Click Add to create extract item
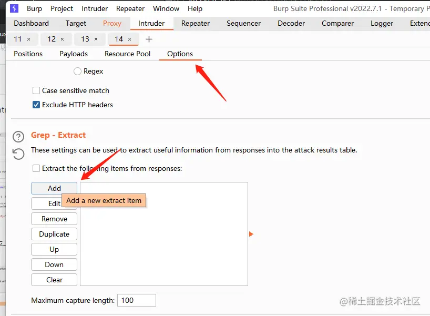Screen dimensions: 430x316 coord(54,188)
